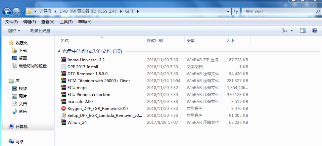Select DPF 2017 Install text file icon
This screenshot has width=322, height=146.
[x=64, y=67]
